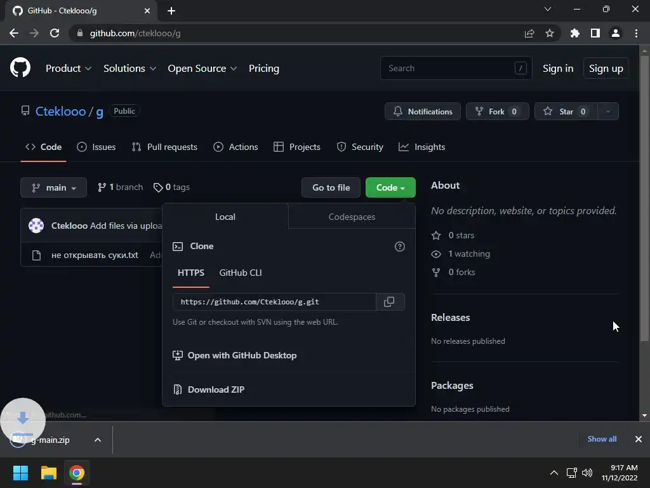Fork the repository
Image resolution: width=650 pixels, height=488 pixels.
(x=497, y=111)
